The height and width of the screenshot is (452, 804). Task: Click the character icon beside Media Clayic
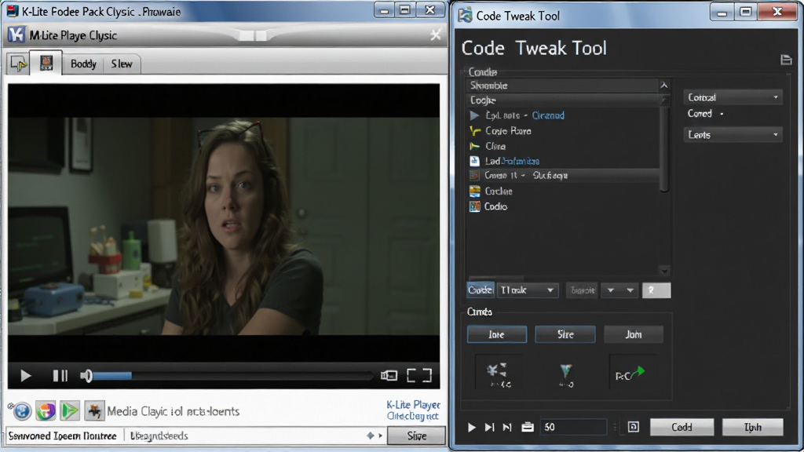[94, 410]
